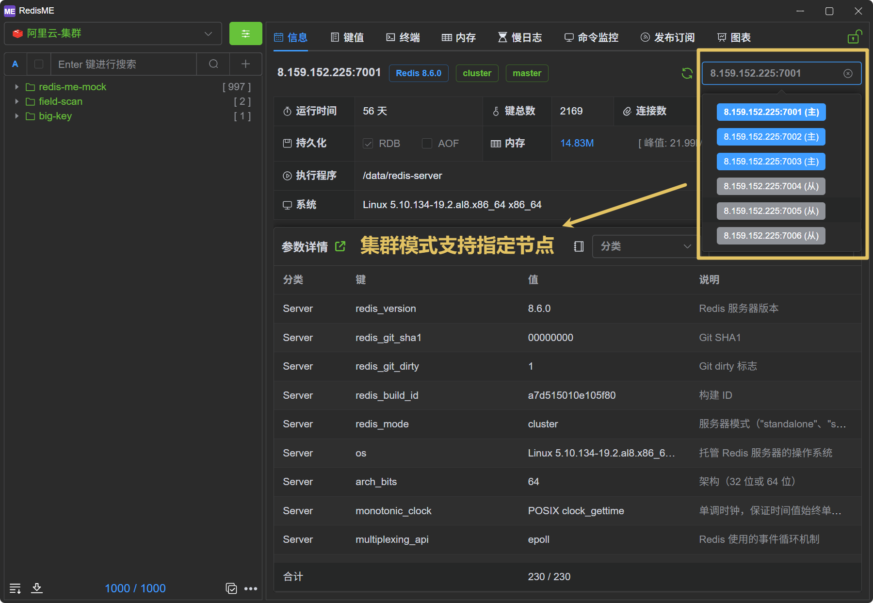Click the redis_git_sha1 key cell
This screenshot has height=603, width=873.
[x=388, y=338]
